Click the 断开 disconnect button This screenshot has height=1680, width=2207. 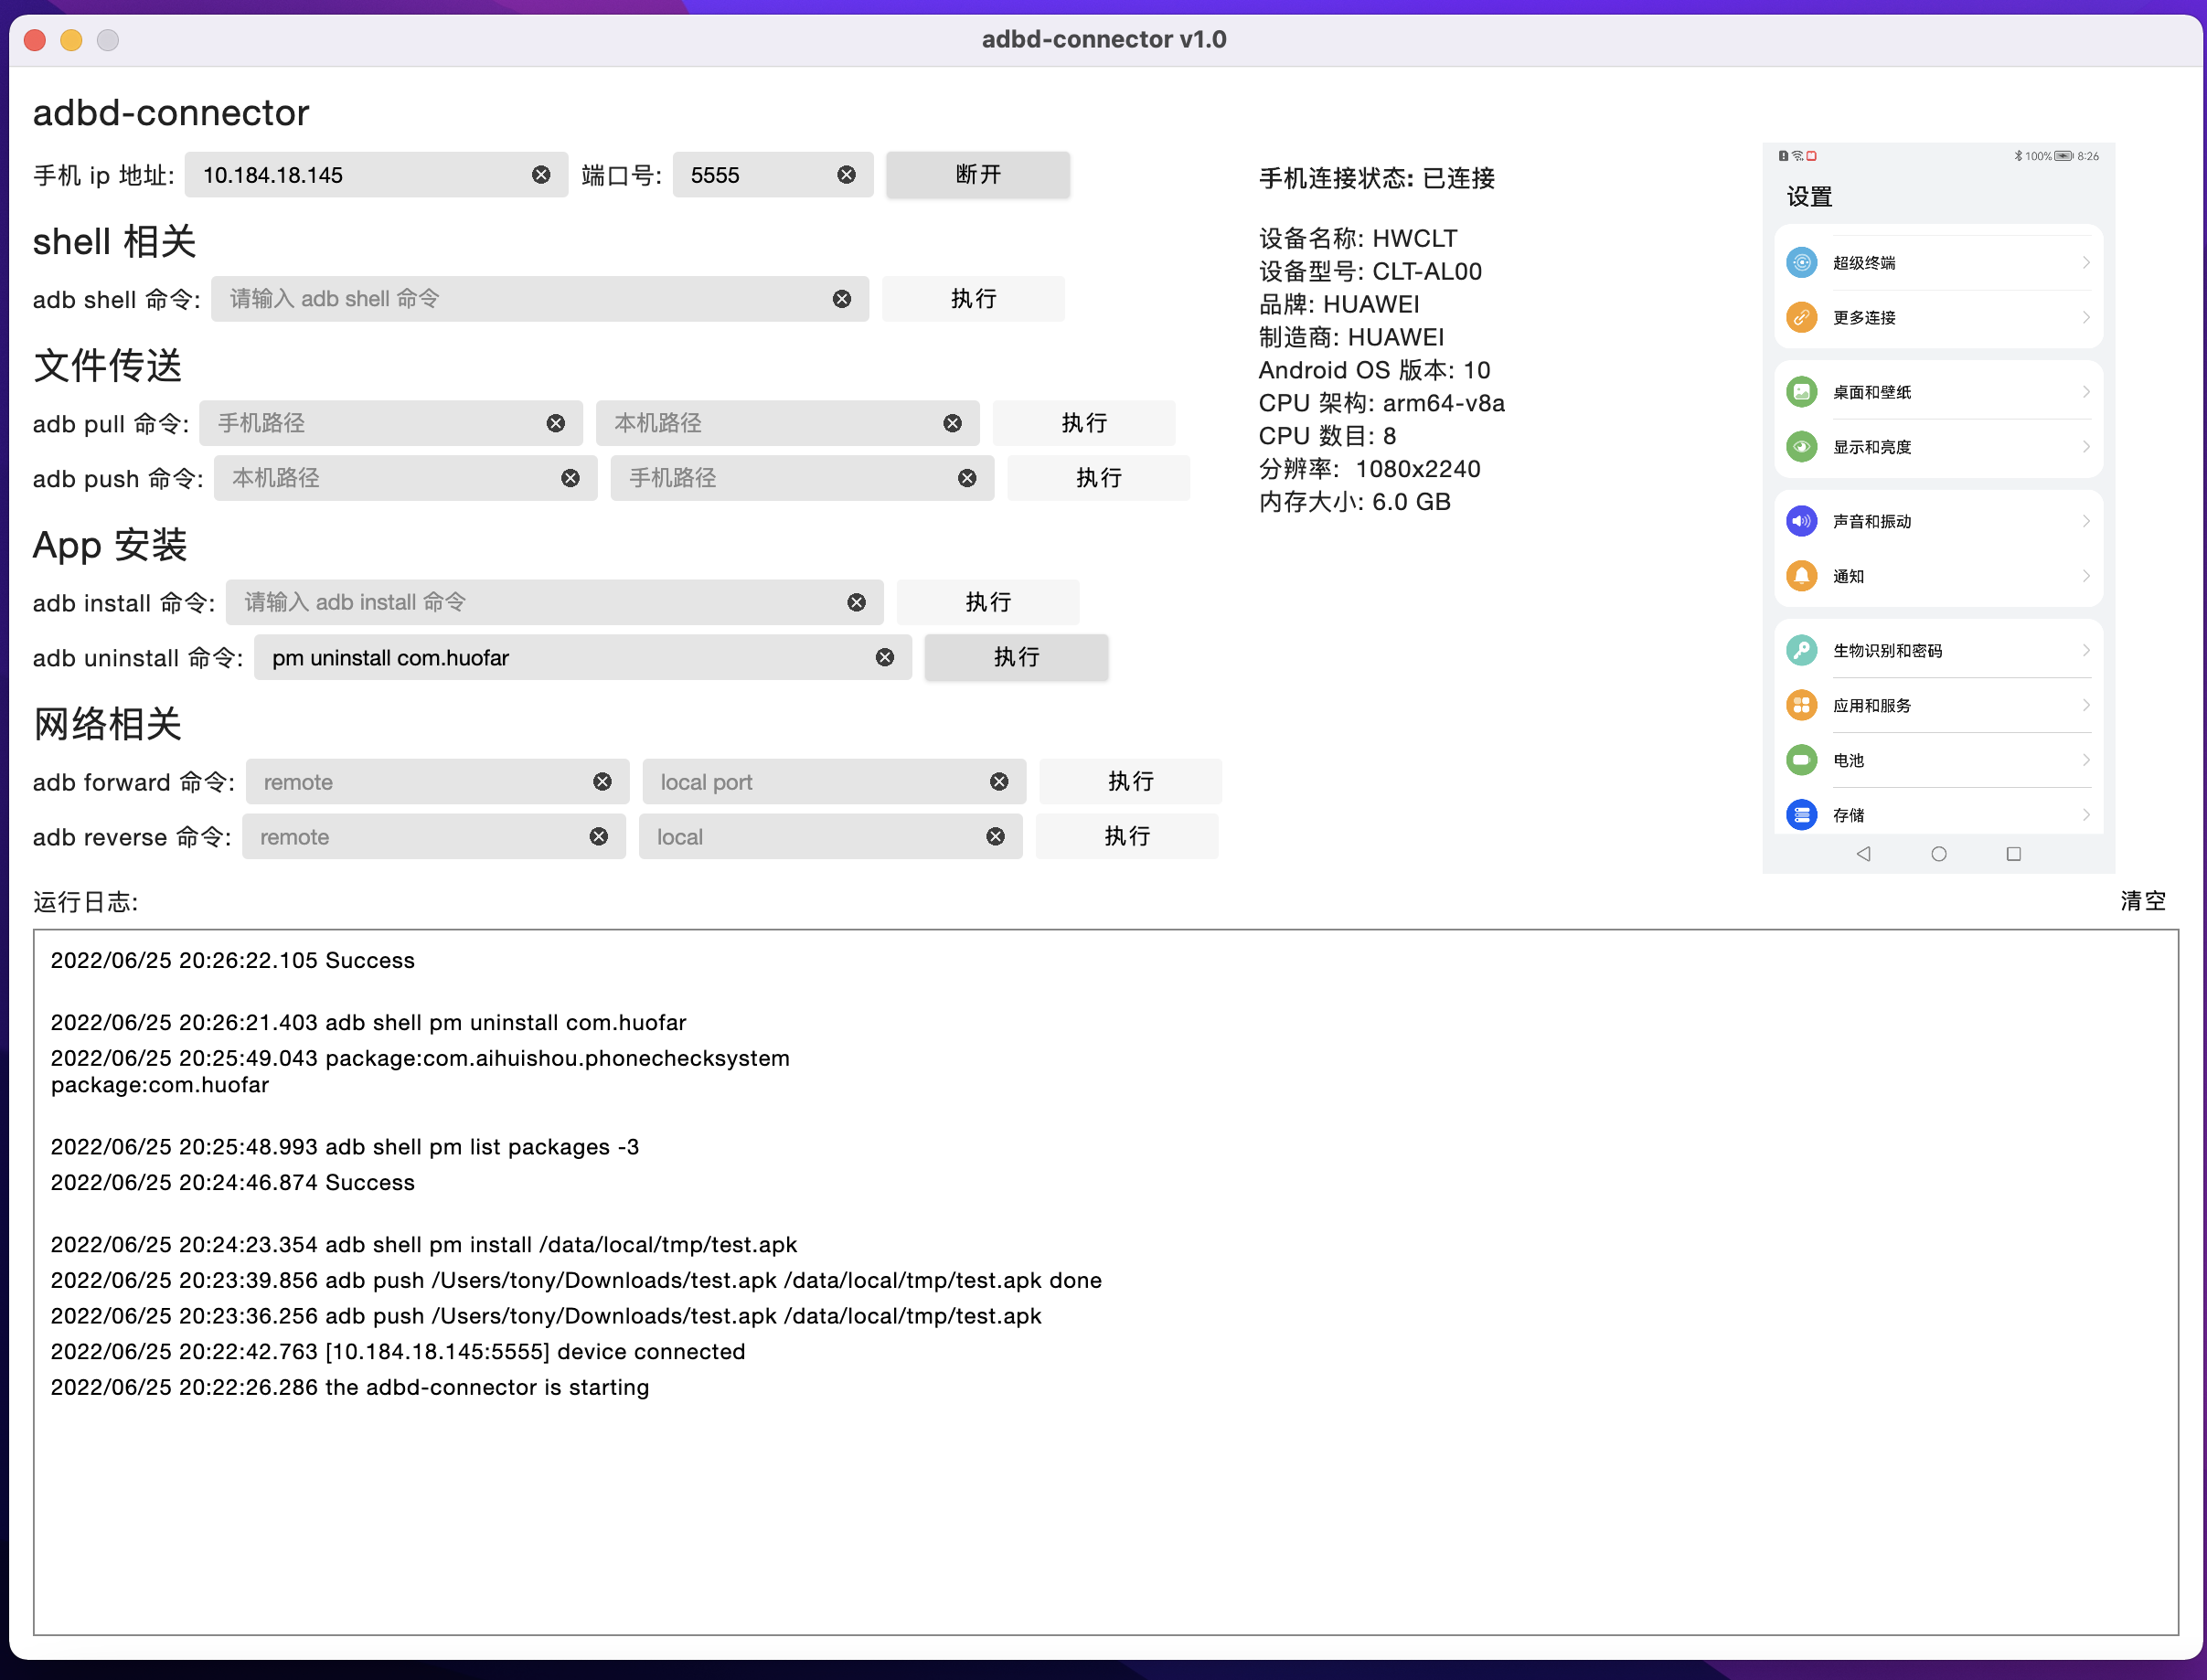[977, 175]
